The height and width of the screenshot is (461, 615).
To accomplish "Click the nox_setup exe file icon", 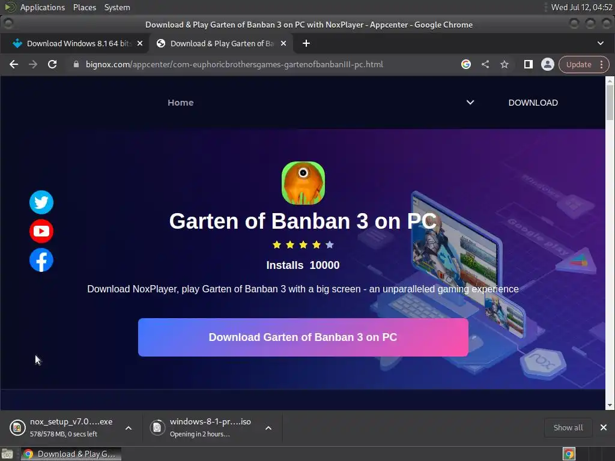I will point(17,427).
